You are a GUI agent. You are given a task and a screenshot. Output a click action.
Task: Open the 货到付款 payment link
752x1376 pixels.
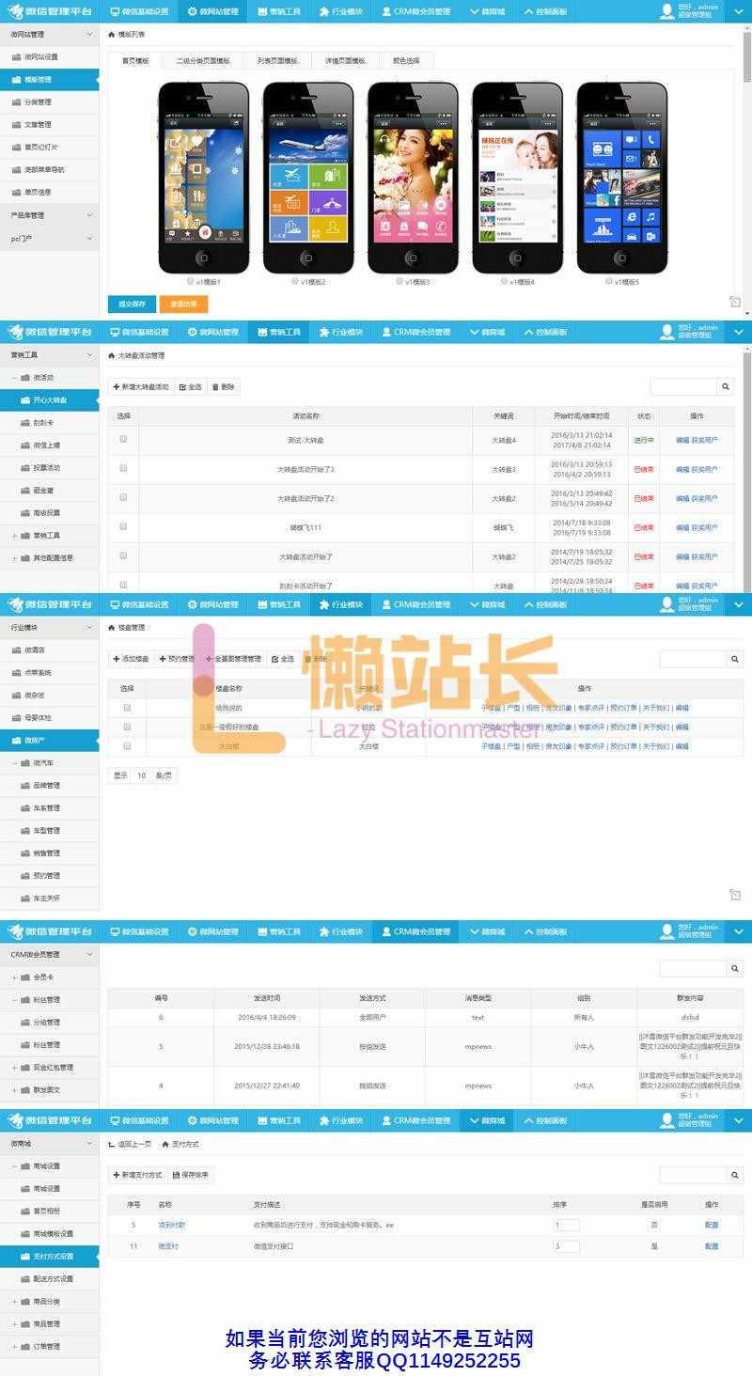(171, 1226)
